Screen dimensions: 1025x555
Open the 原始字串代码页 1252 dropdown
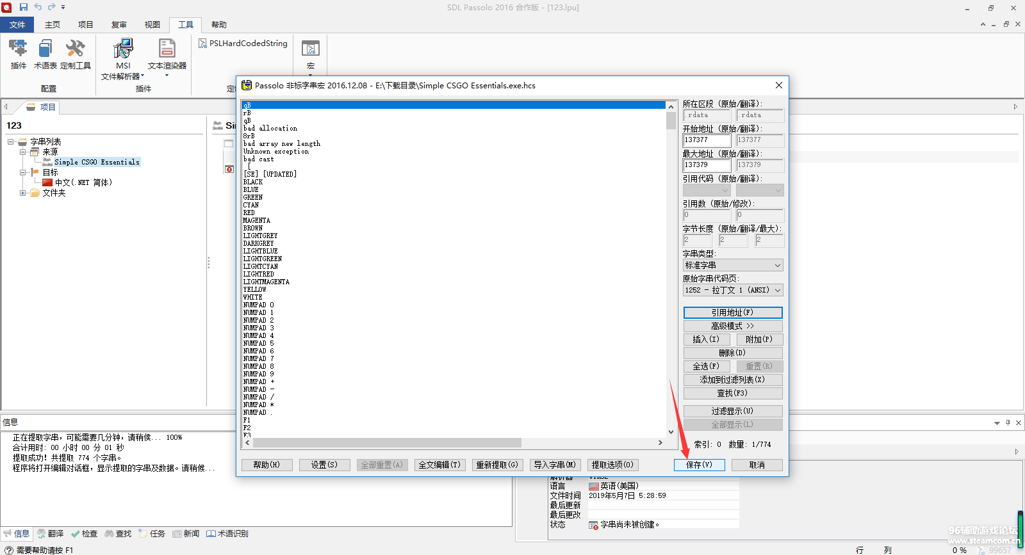coord(733,290)
